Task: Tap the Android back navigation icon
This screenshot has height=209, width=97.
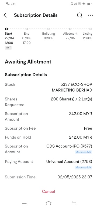Action: (74, 203)
